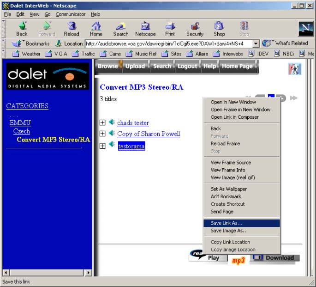316x287 pixels.
Task: Click inside the Location URL field
Action: point(169,43)
